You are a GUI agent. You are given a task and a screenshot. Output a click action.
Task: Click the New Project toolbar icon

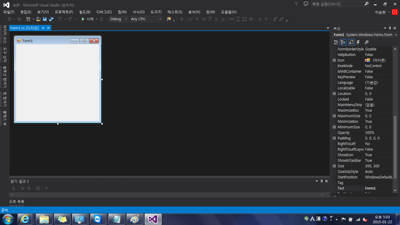coord(28,19)
